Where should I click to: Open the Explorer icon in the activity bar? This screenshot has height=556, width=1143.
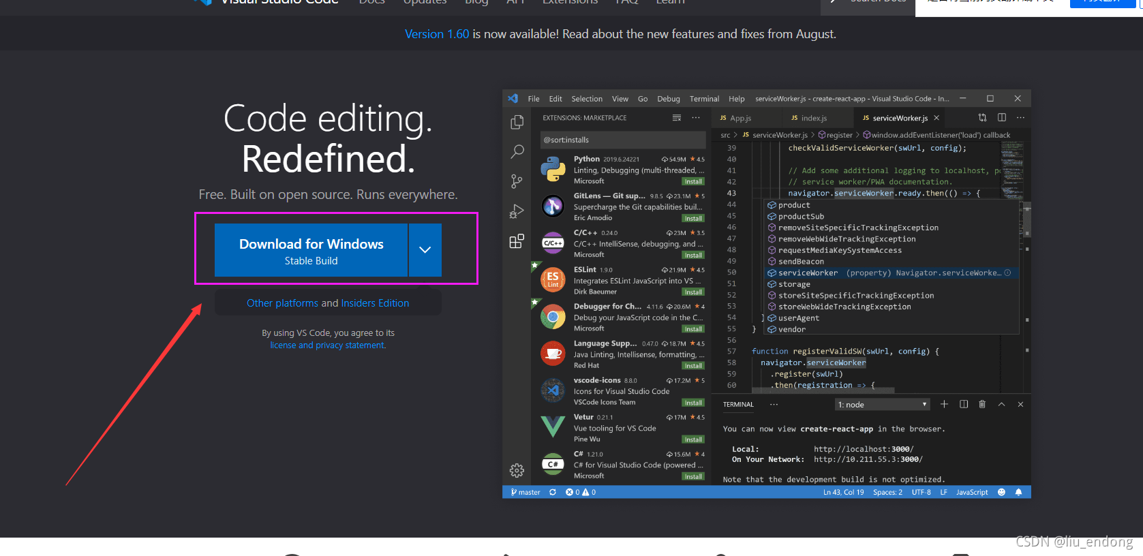517,122
